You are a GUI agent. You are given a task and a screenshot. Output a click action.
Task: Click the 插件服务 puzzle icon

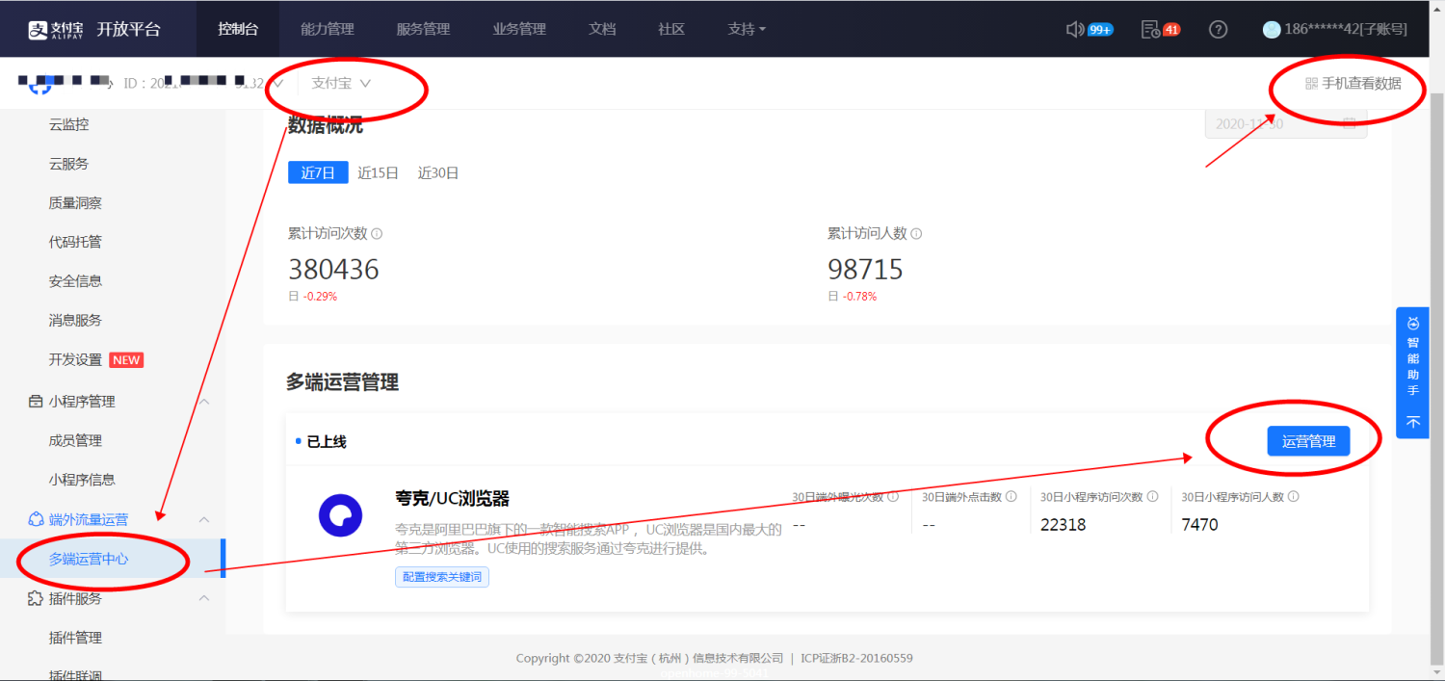tap(36, 598)
